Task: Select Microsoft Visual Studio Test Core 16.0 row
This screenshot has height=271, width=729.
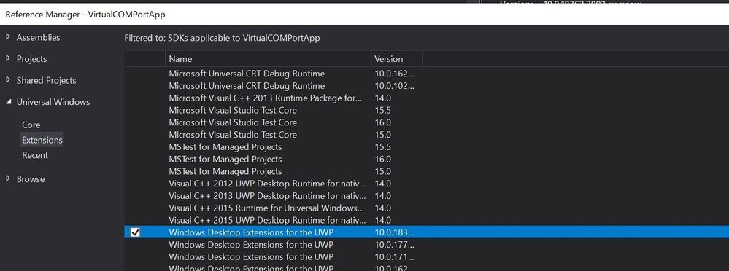Action: pyautogui.click(x=426, y=122)
